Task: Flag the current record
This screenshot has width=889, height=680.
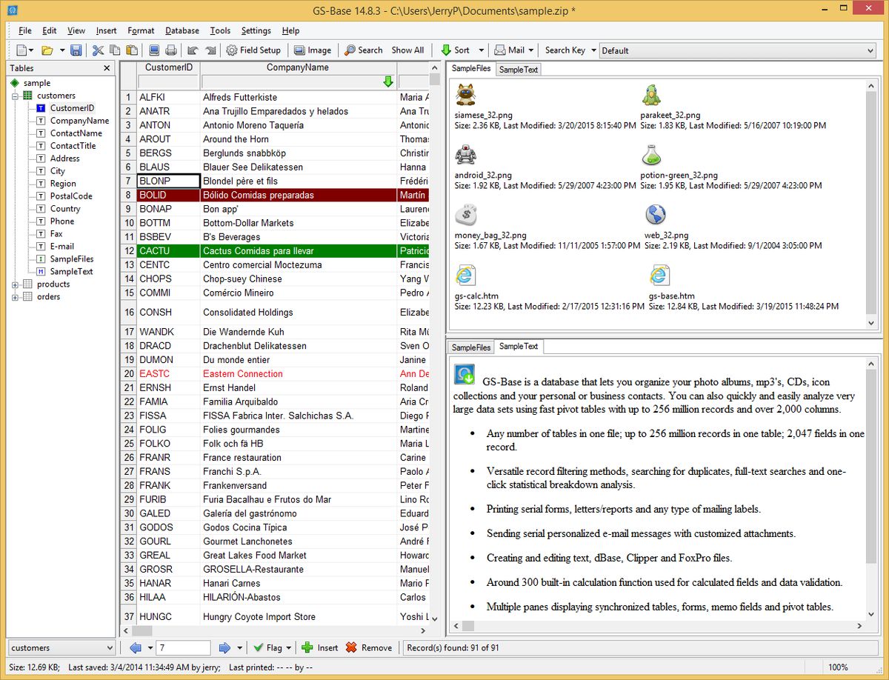Action: click(x=272, y=647)
